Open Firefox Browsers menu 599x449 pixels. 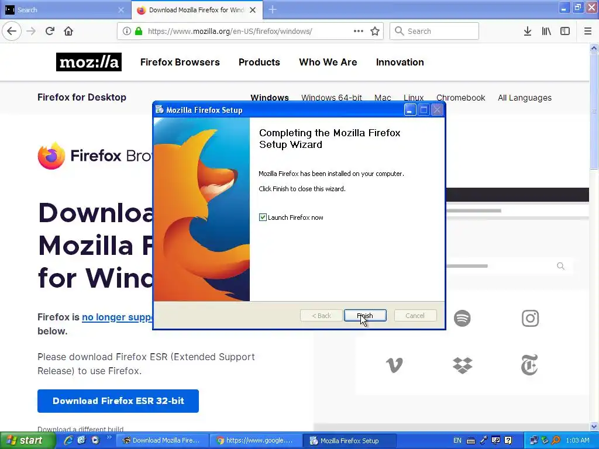point(180,62)
